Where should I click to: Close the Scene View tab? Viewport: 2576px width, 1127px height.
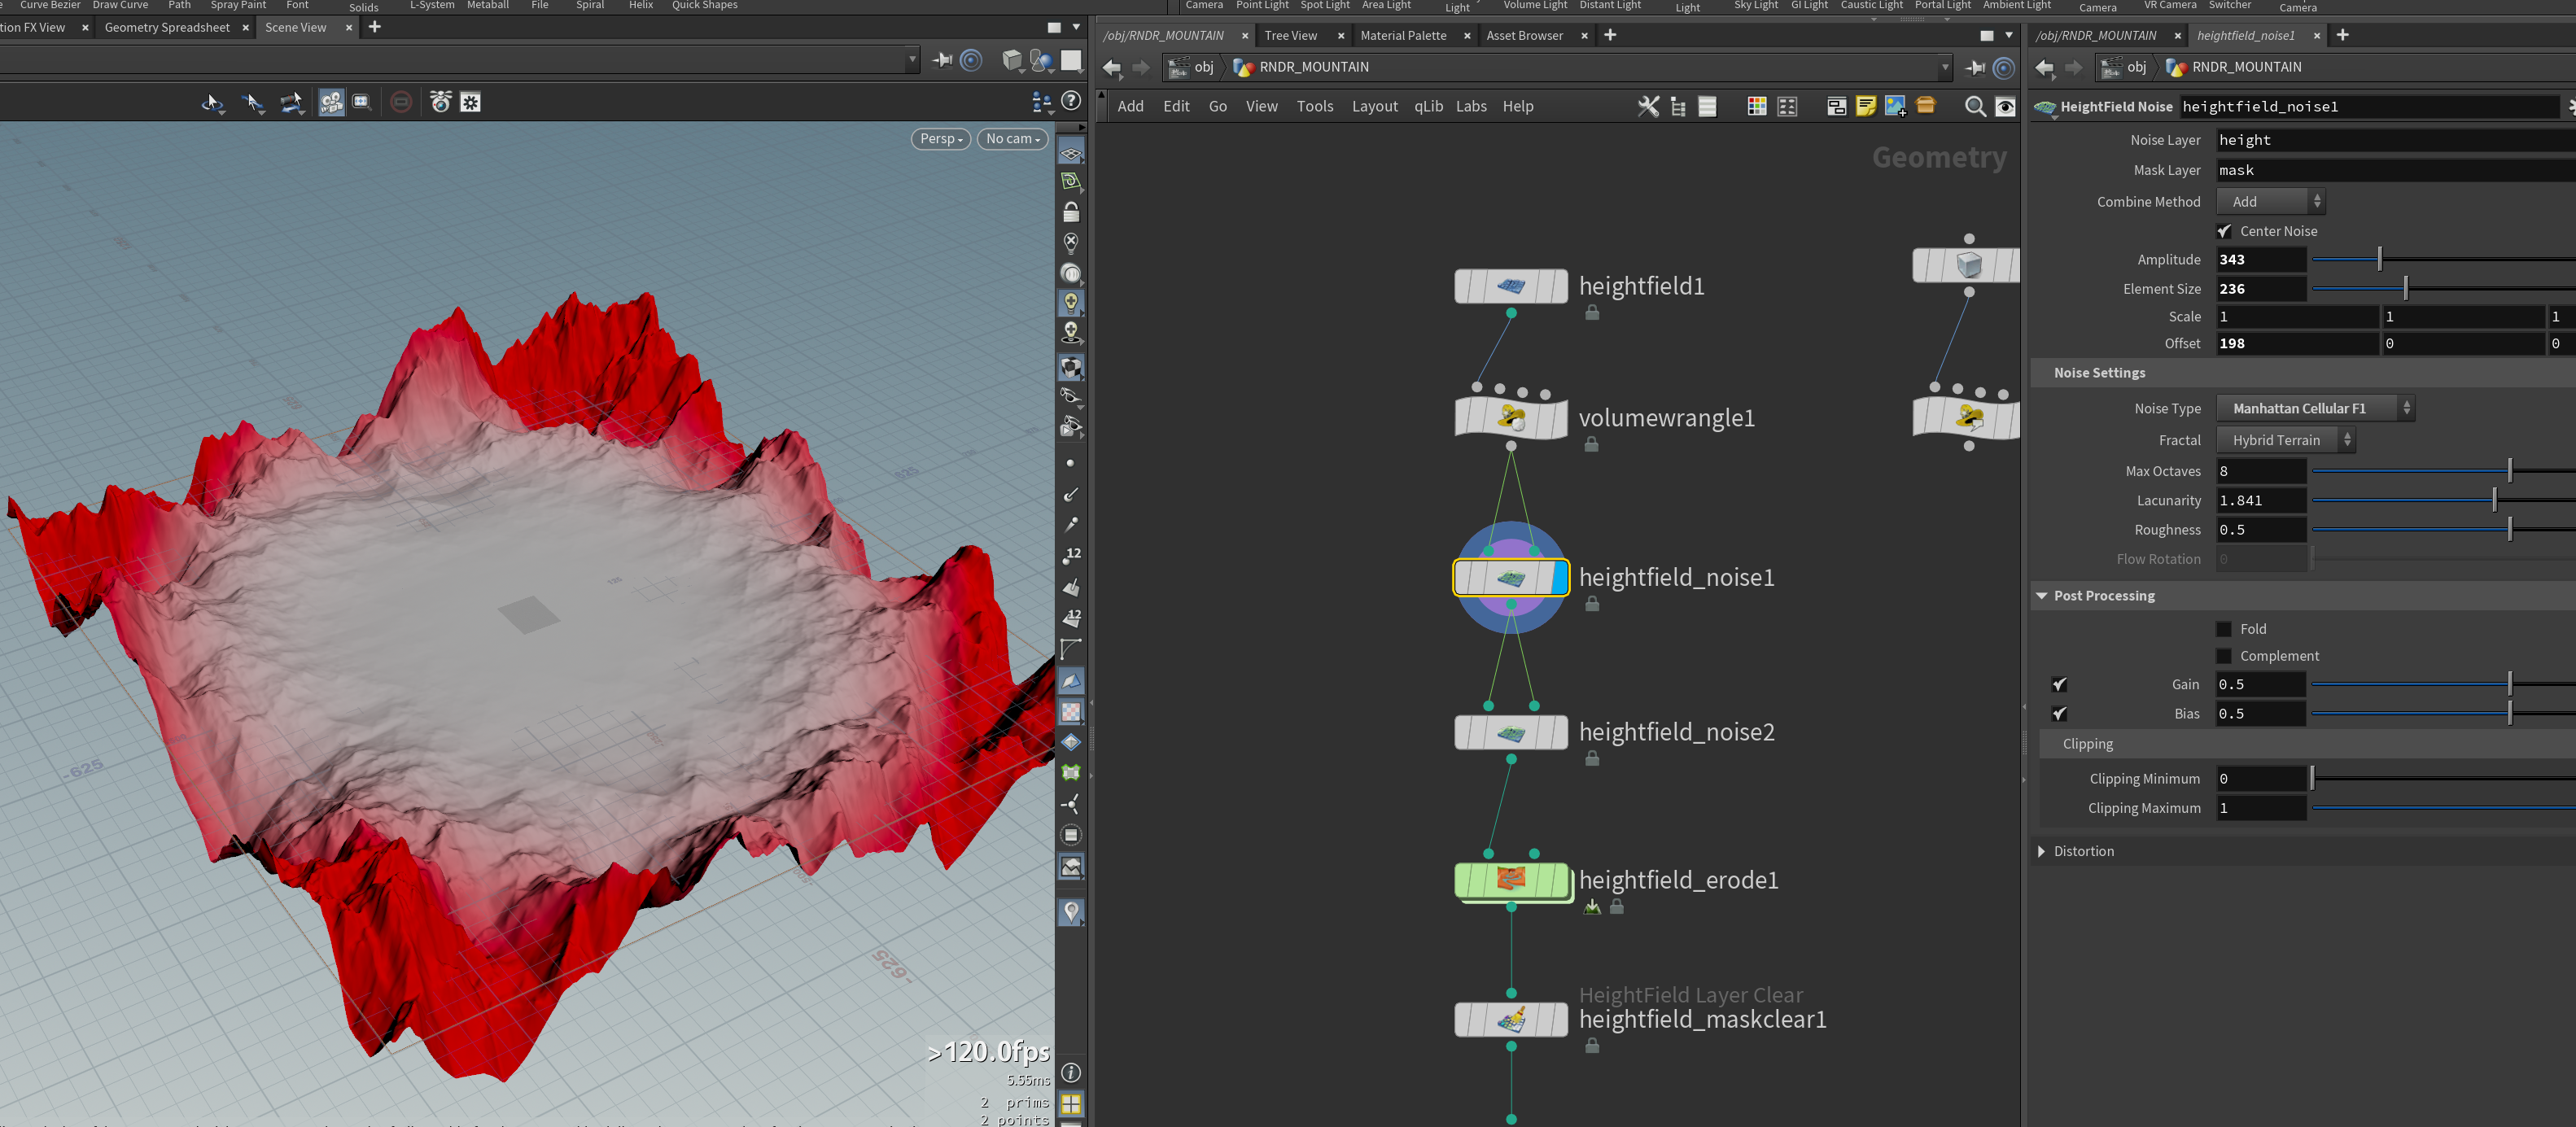(348, 27)
